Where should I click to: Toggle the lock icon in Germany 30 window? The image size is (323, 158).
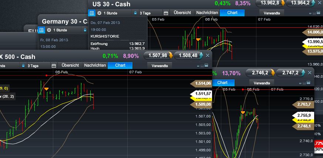(x=85, y=30)
